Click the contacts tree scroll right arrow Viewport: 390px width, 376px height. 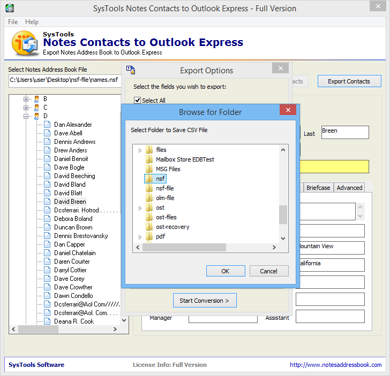coord(115,329)
